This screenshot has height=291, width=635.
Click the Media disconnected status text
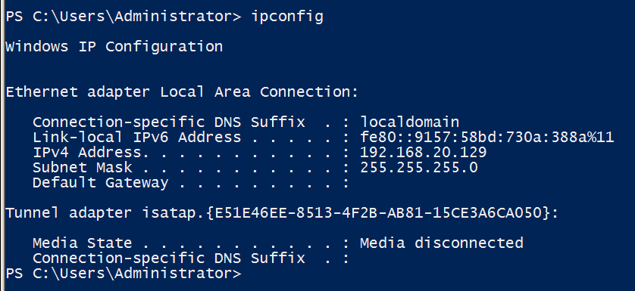click(x=442, y=243)
